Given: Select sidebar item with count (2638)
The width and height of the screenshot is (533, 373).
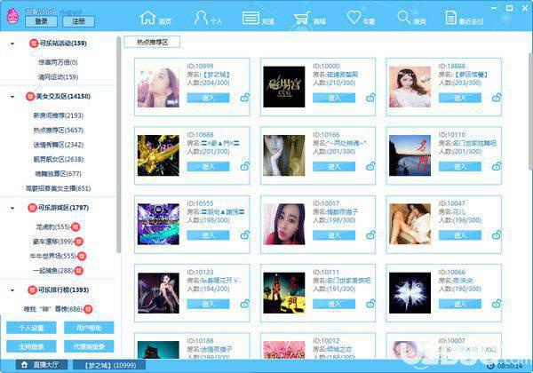Looking at the screenshot, I should (58, 159).
